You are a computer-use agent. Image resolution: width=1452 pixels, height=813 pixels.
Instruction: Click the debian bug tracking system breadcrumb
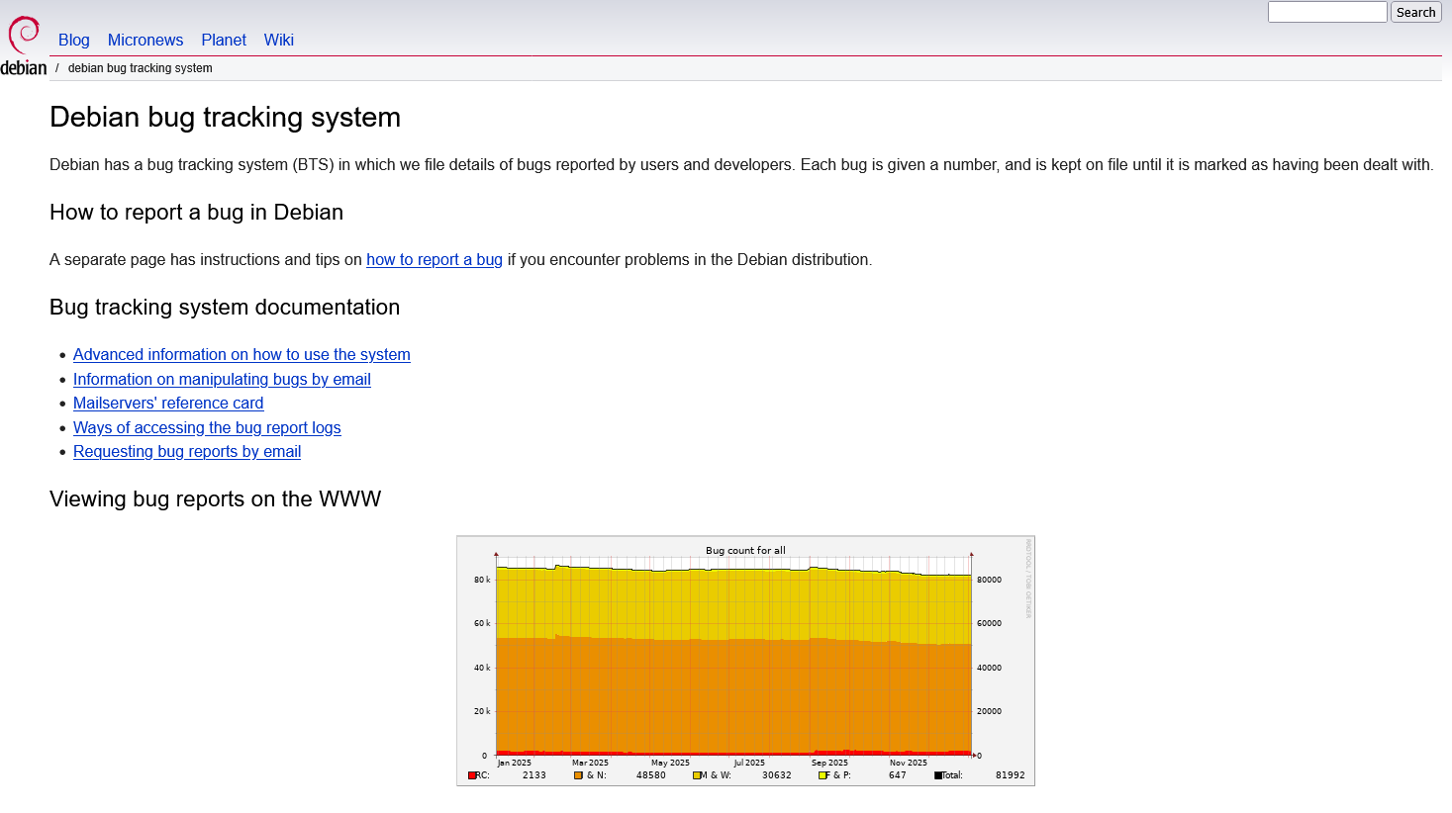pyautogui.click(x=140, y=67)
